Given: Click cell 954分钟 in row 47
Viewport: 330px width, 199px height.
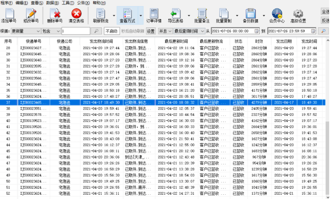Looking at the screenshot, I should 259,164.
